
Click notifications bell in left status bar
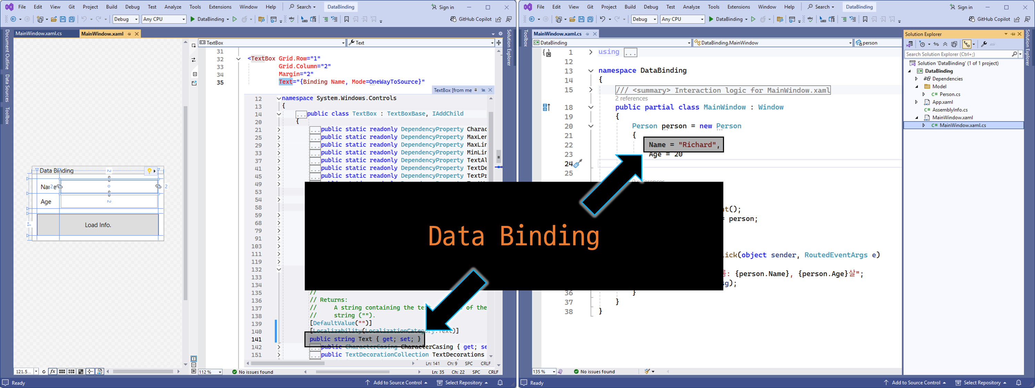(x=500, y=382)
